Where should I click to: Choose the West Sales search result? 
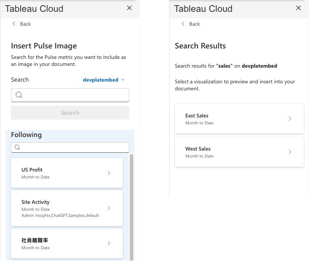[x=232, y=152]
